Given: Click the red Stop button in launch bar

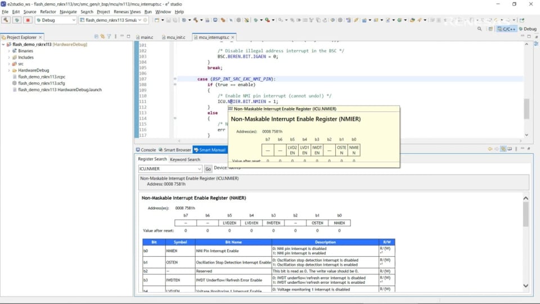Looking at the screenshot, I should point(27,20).
